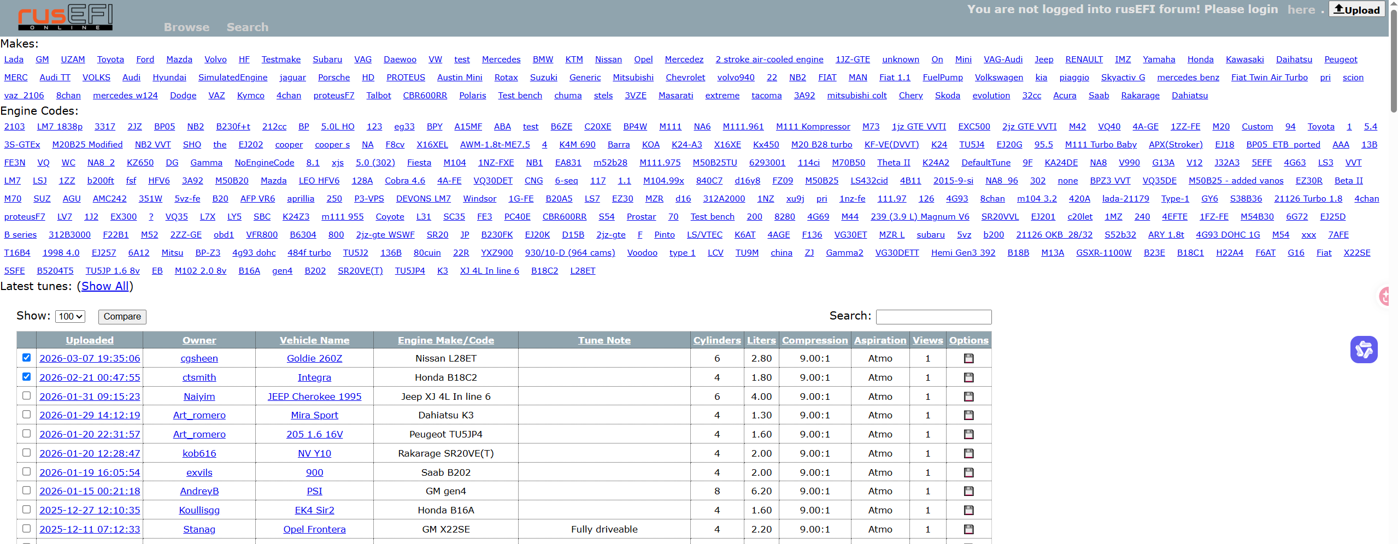Select the 2 stroke air-cooled engine make
The height and width of the screenshot is (544, 1398).
click(769, 60)
